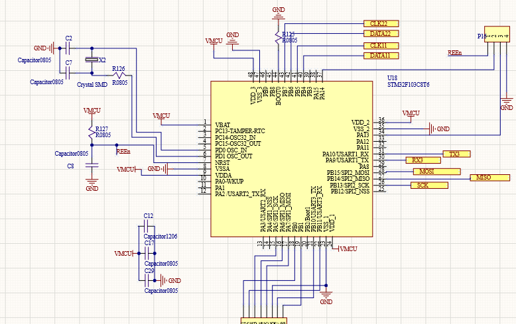The image size is (516, 324).
Task: Select the CLK22 port label
Action: [381, 24]
